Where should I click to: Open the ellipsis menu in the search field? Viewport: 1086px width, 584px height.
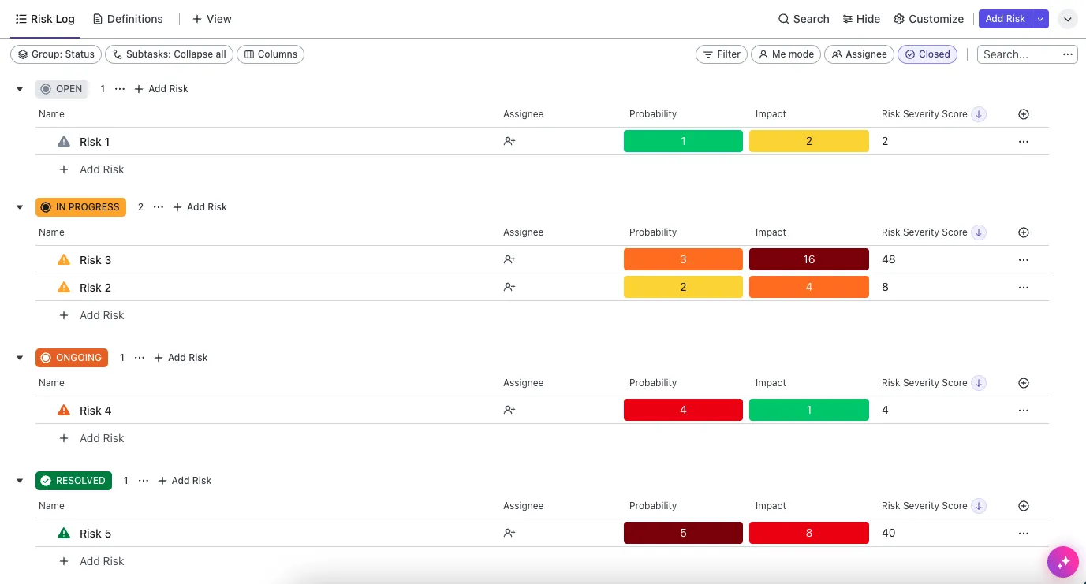click(1068, 54)
